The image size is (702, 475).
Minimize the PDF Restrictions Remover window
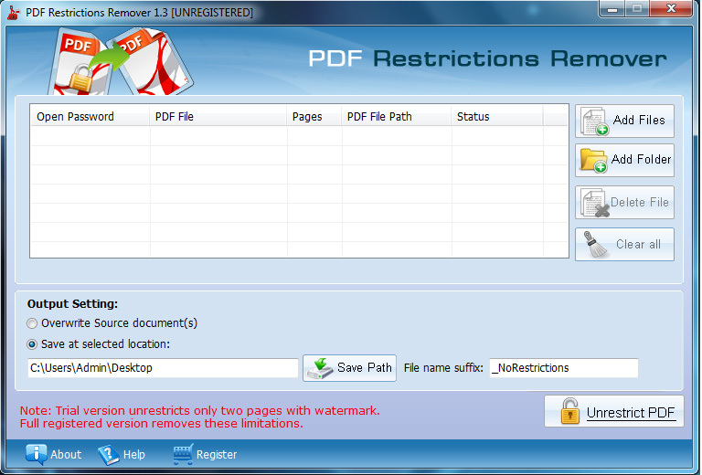[612, 8]
